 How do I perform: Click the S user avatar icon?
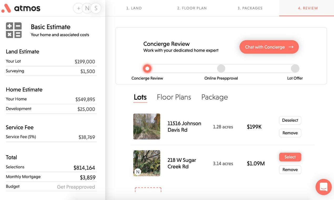(96, 8)
